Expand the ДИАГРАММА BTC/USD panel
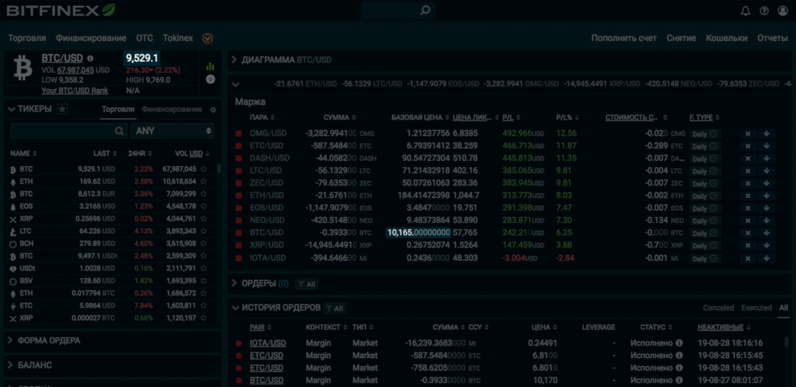The height and width of the screenshot is (387, 796). click(234, 60)
